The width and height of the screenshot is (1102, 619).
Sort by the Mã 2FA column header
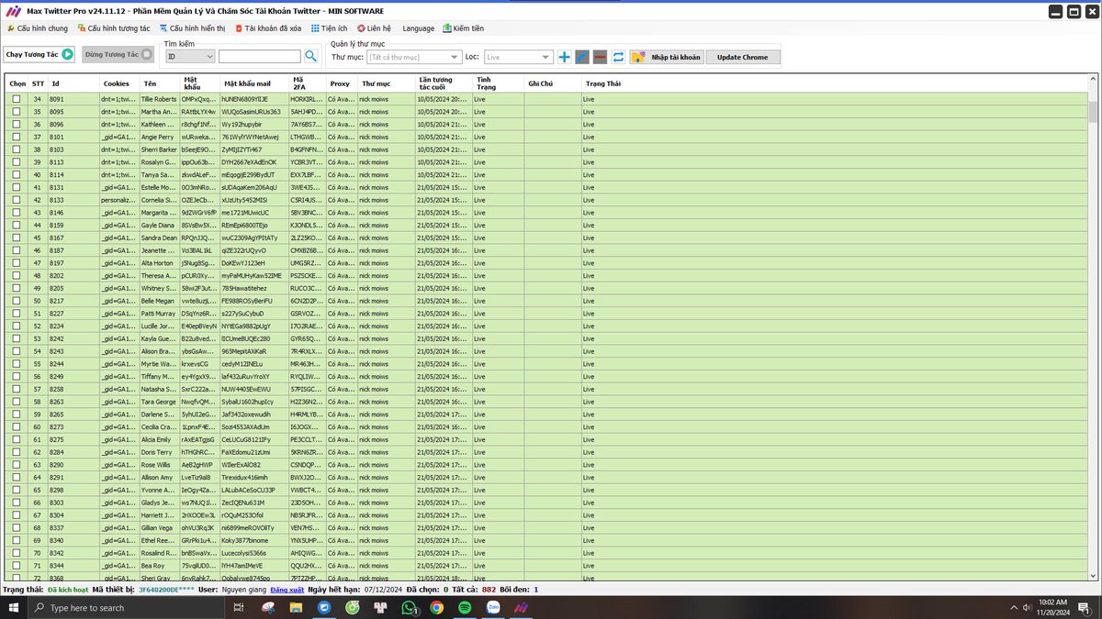pos(307,83)
